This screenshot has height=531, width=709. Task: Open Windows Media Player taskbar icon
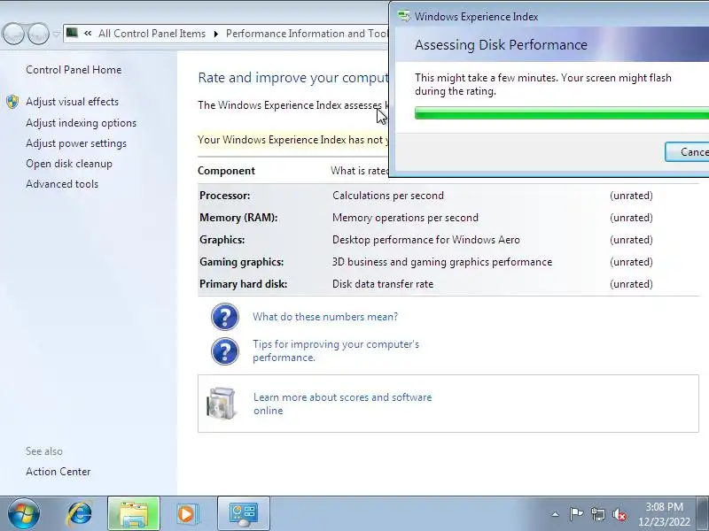[186, 513]
